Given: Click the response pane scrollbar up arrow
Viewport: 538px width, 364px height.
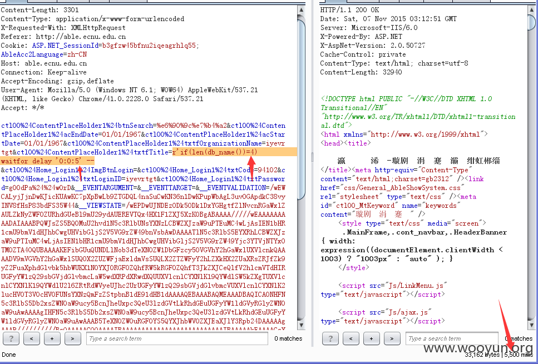Looking at the screenshot, I should 531,10.
